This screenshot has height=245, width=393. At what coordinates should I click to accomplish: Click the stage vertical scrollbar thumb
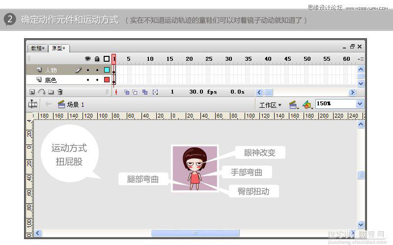[361, 175]
